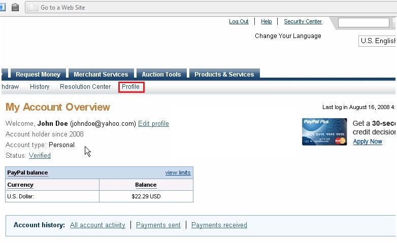Click the My Account Overview heading
This screenshot has width=397, height=243.
tap(58, 107)
